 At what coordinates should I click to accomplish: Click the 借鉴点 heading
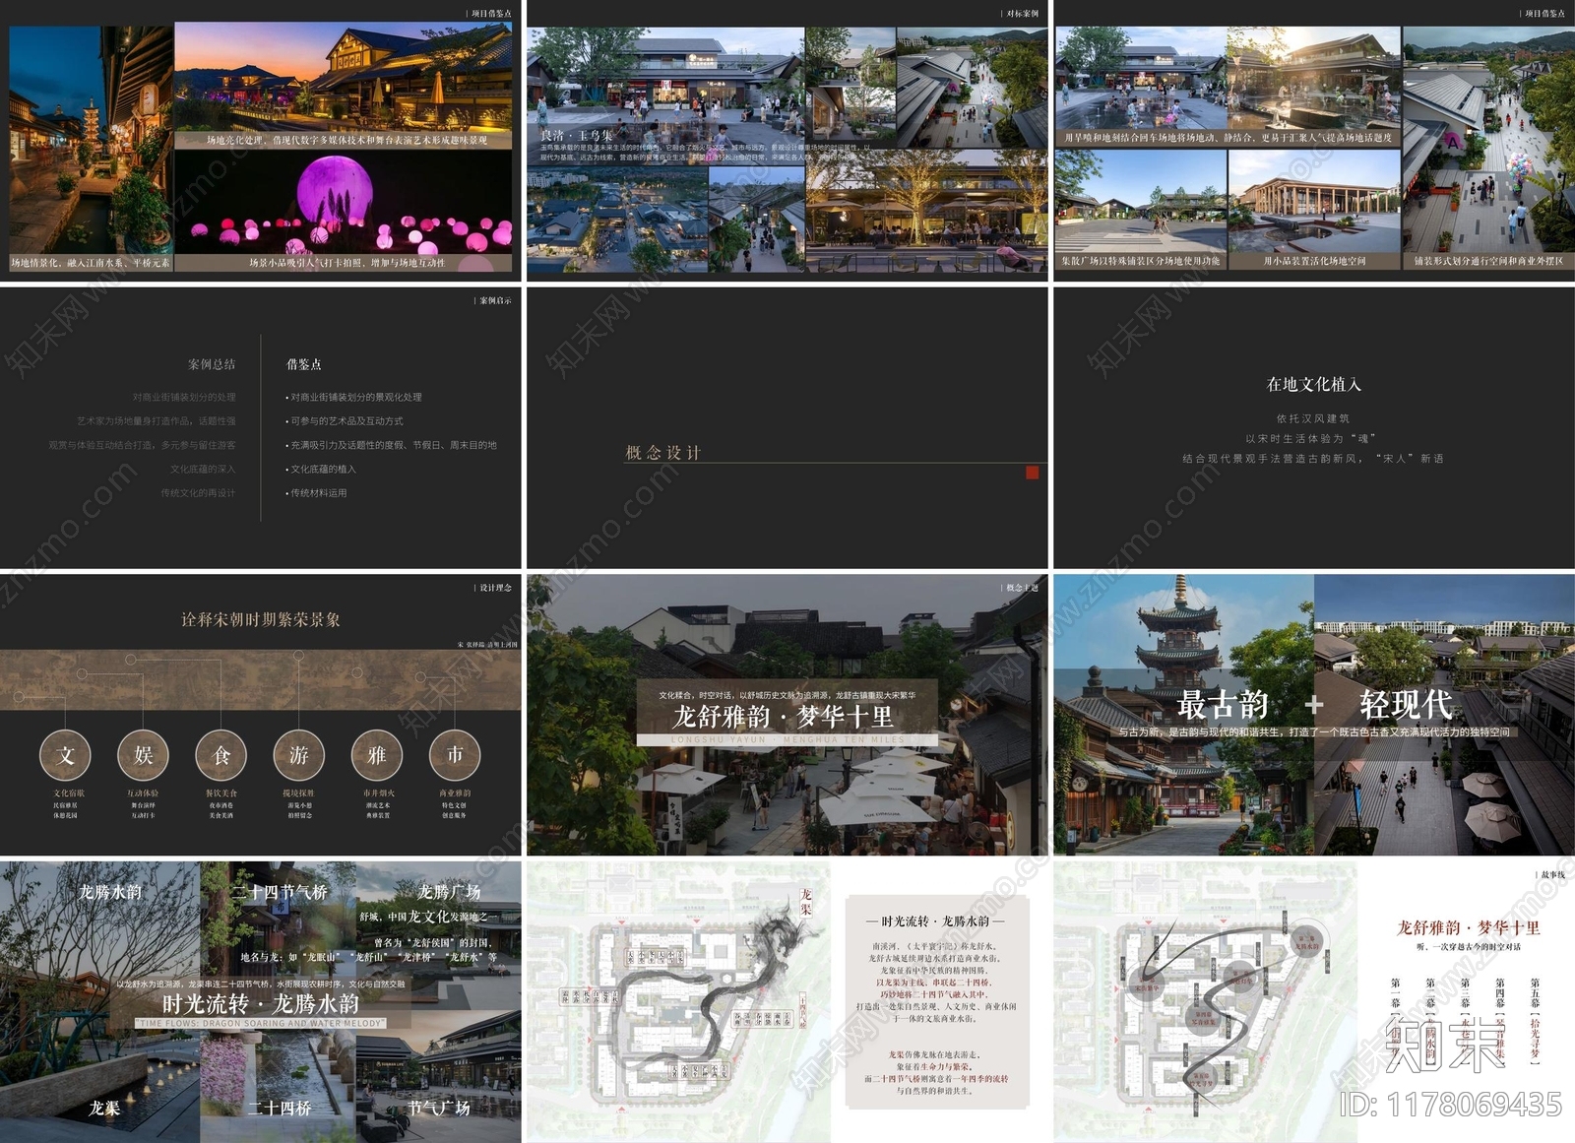point(303,364)
